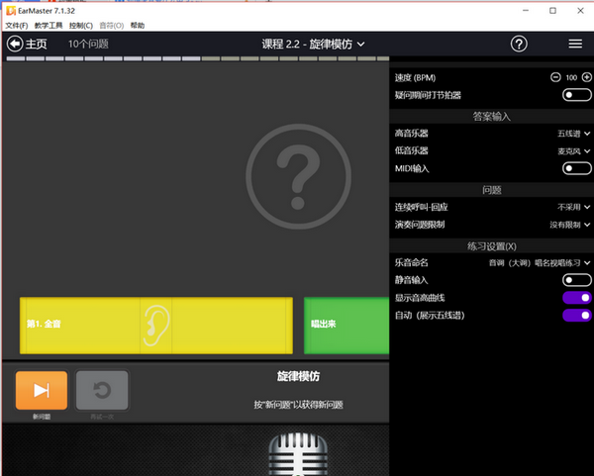Click the large question mark circle

tap(298, 176)
